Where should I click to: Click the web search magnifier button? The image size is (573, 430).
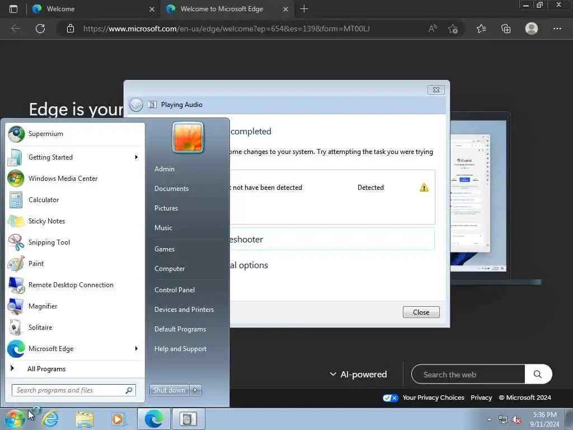pyautogui.click(x=538, y=375)
